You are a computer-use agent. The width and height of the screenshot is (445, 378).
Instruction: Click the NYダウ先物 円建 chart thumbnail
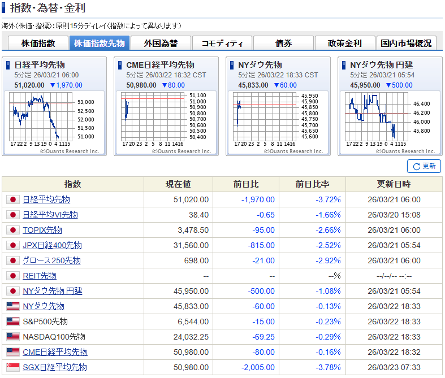click(390, 123)
